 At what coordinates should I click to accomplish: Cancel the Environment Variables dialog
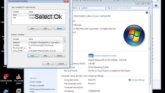61,64
